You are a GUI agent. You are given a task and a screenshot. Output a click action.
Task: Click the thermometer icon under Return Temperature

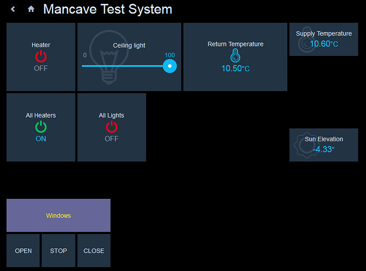click(235, 55)
